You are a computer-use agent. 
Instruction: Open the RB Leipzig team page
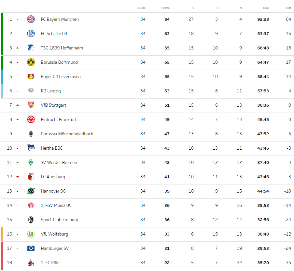pyautogui.click(x=51, y=91)
